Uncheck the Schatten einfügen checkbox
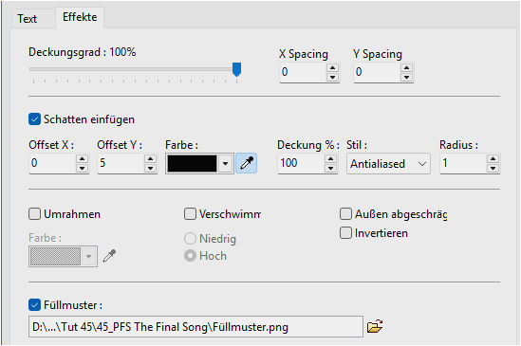This screenshot has width=521, height=346. click(34, 119)
